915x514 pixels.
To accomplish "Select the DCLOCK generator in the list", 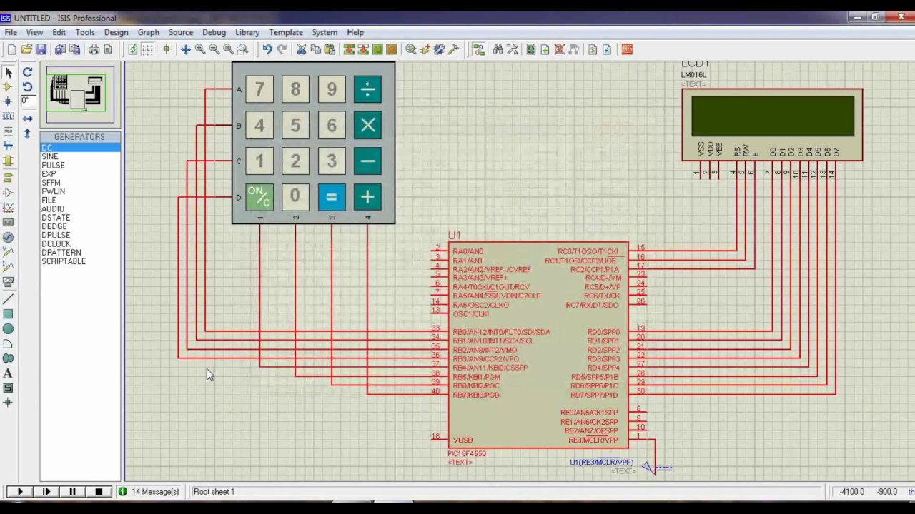I will pos(80,243).
